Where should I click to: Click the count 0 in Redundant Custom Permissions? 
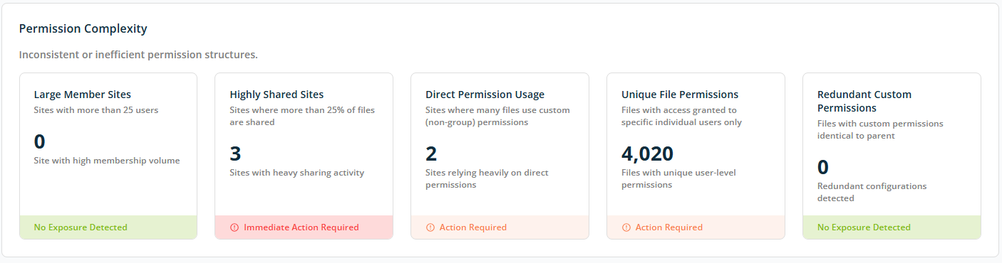point(823,167)
